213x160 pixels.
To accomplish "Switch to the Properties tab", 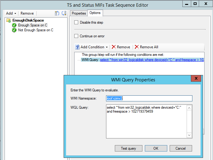I will 79,13.
